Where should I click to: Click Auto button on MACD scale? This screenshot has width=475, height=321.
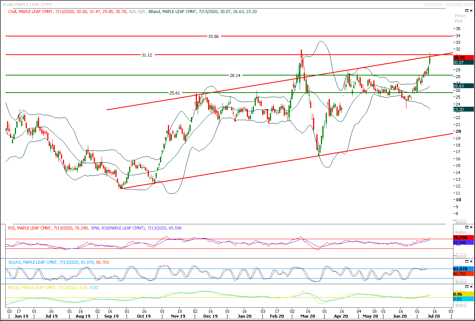pos(460,305)
